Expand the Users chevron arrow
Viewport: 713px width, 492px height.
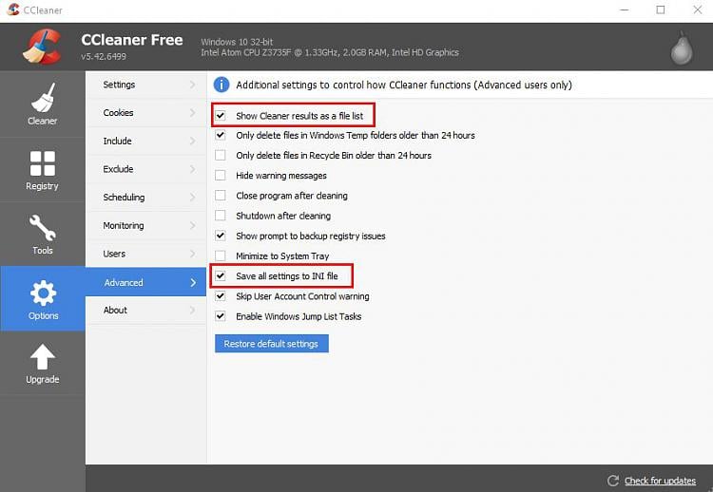coord(193,254)
